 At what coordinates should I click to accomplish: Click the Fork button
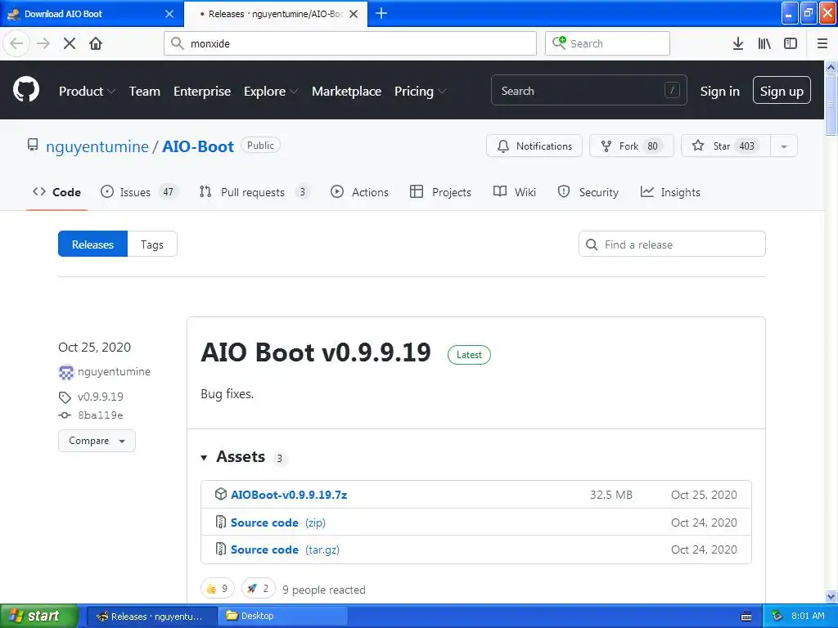tap(631, 146)
